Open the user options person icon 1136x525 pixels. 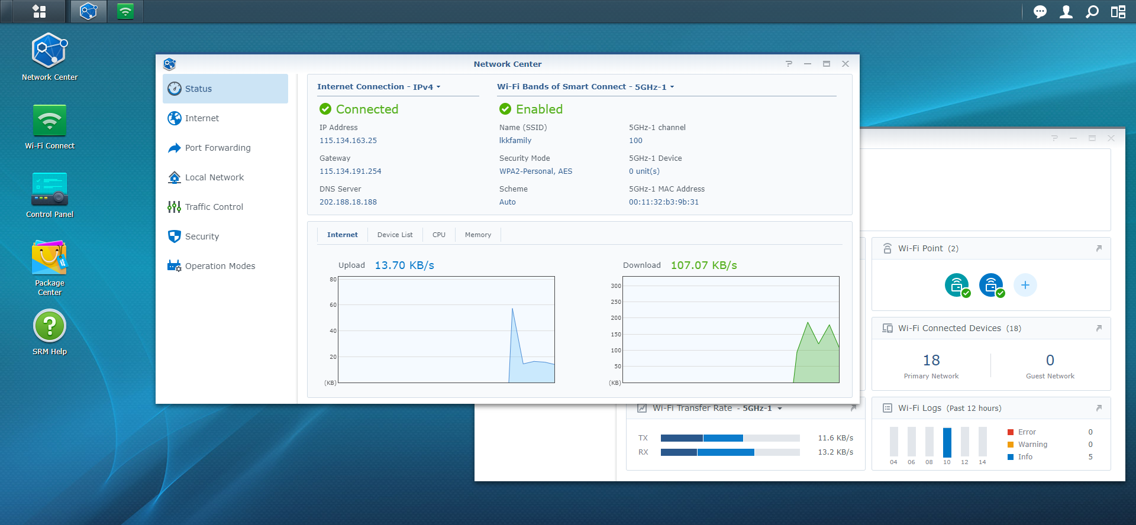click(x=1066, y=12)
